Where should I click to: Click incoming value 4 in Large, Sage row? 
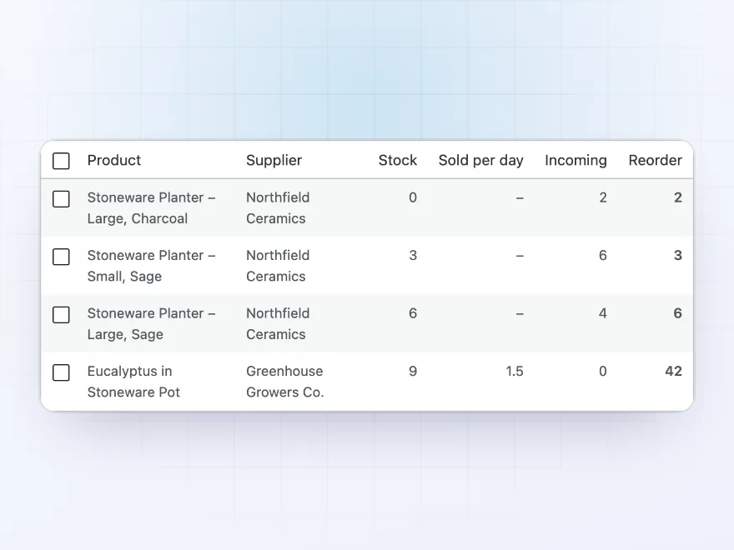pos(603,313)
